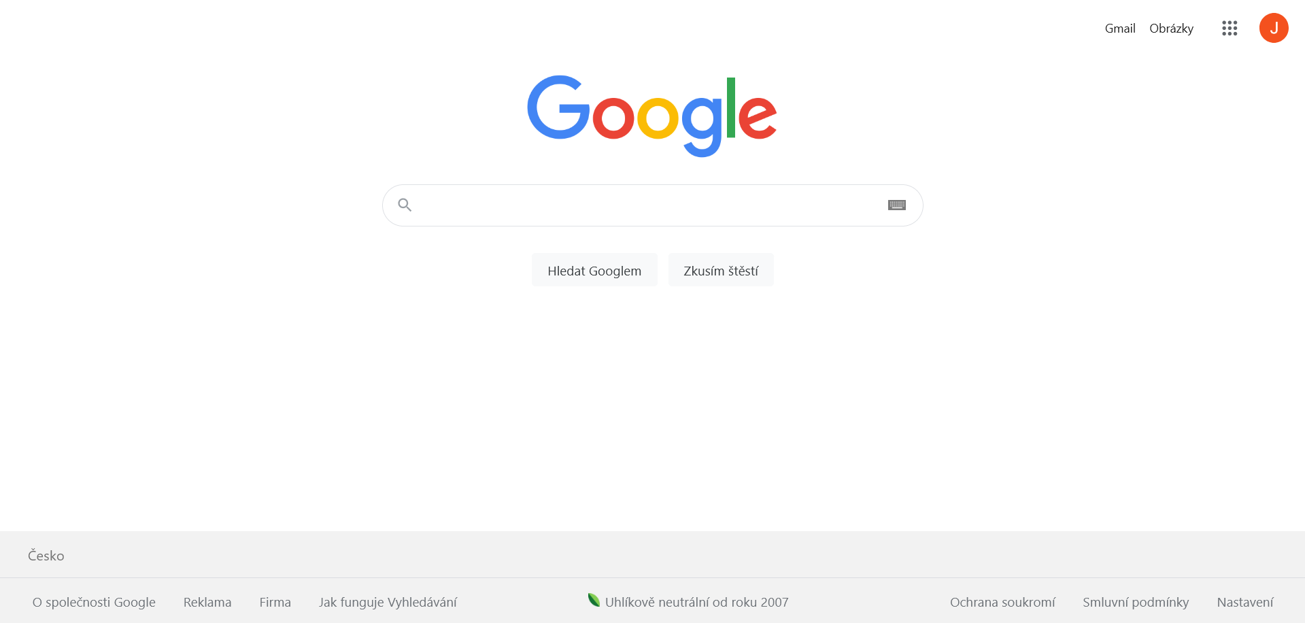Open the Obrázky link
Viewport: 1305px width, 623px height.
[1171, 29]
